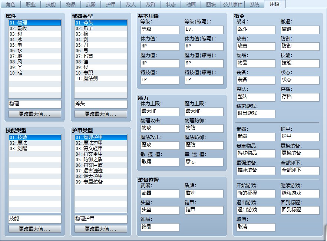This screenshot has height=241, width=327.
Task: Select armor type 02:魔法护甲
Action: point(101,143)
